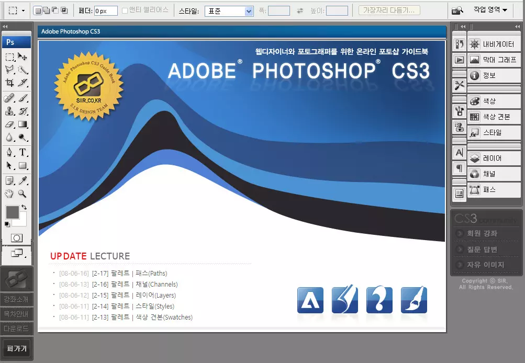Screen dimensions: 525x363
Task: Choose Subtract from Selection mode
Action: [55, 10]
